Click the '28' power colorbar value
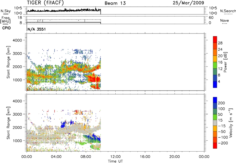 [x=220, y=43]
